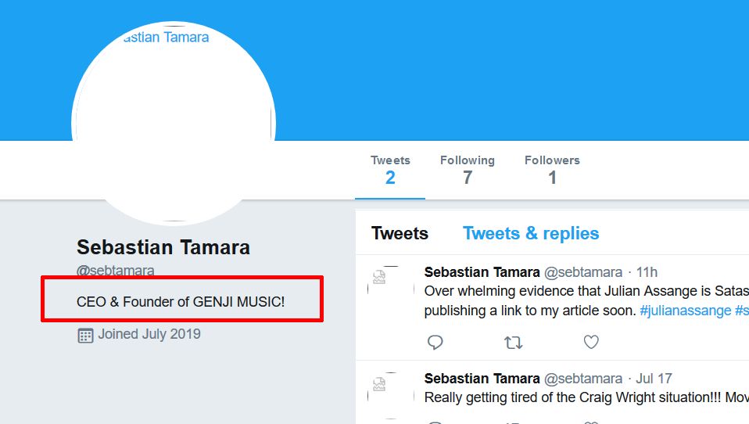Switch to Tweets & replies tab

[x=531, y=233]
